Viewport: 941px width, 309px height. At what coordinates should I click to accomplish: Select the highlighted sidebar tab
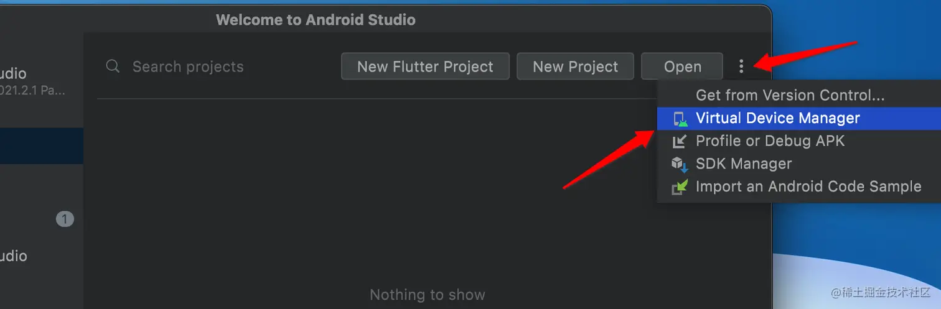[x=41, y=145]
